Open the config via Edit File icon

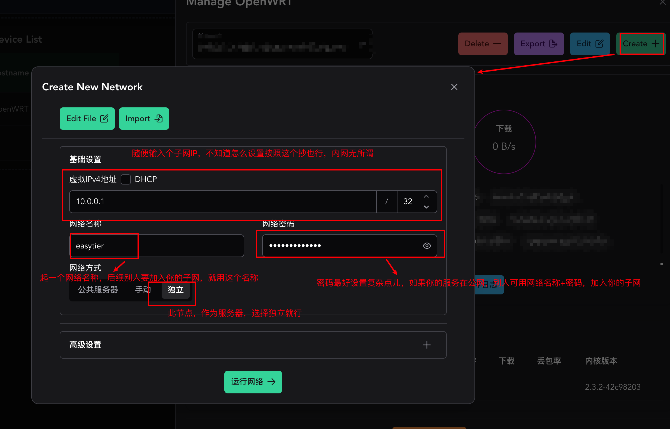[104, 119]
